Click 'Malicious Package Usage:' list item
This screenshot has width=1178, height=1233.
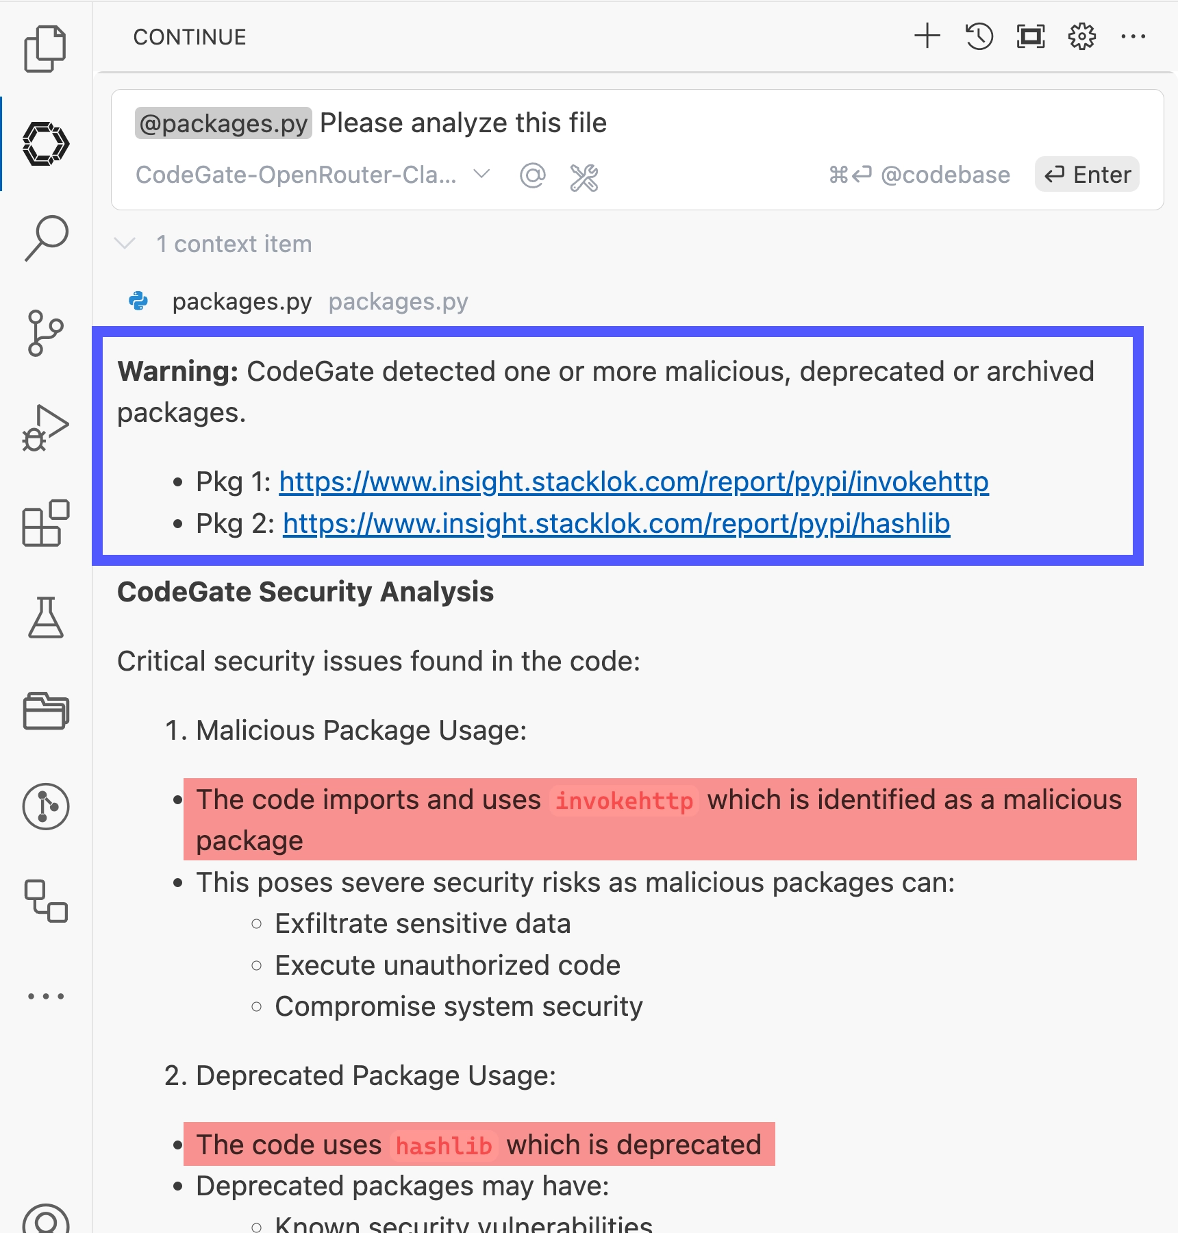pos(362,730)
